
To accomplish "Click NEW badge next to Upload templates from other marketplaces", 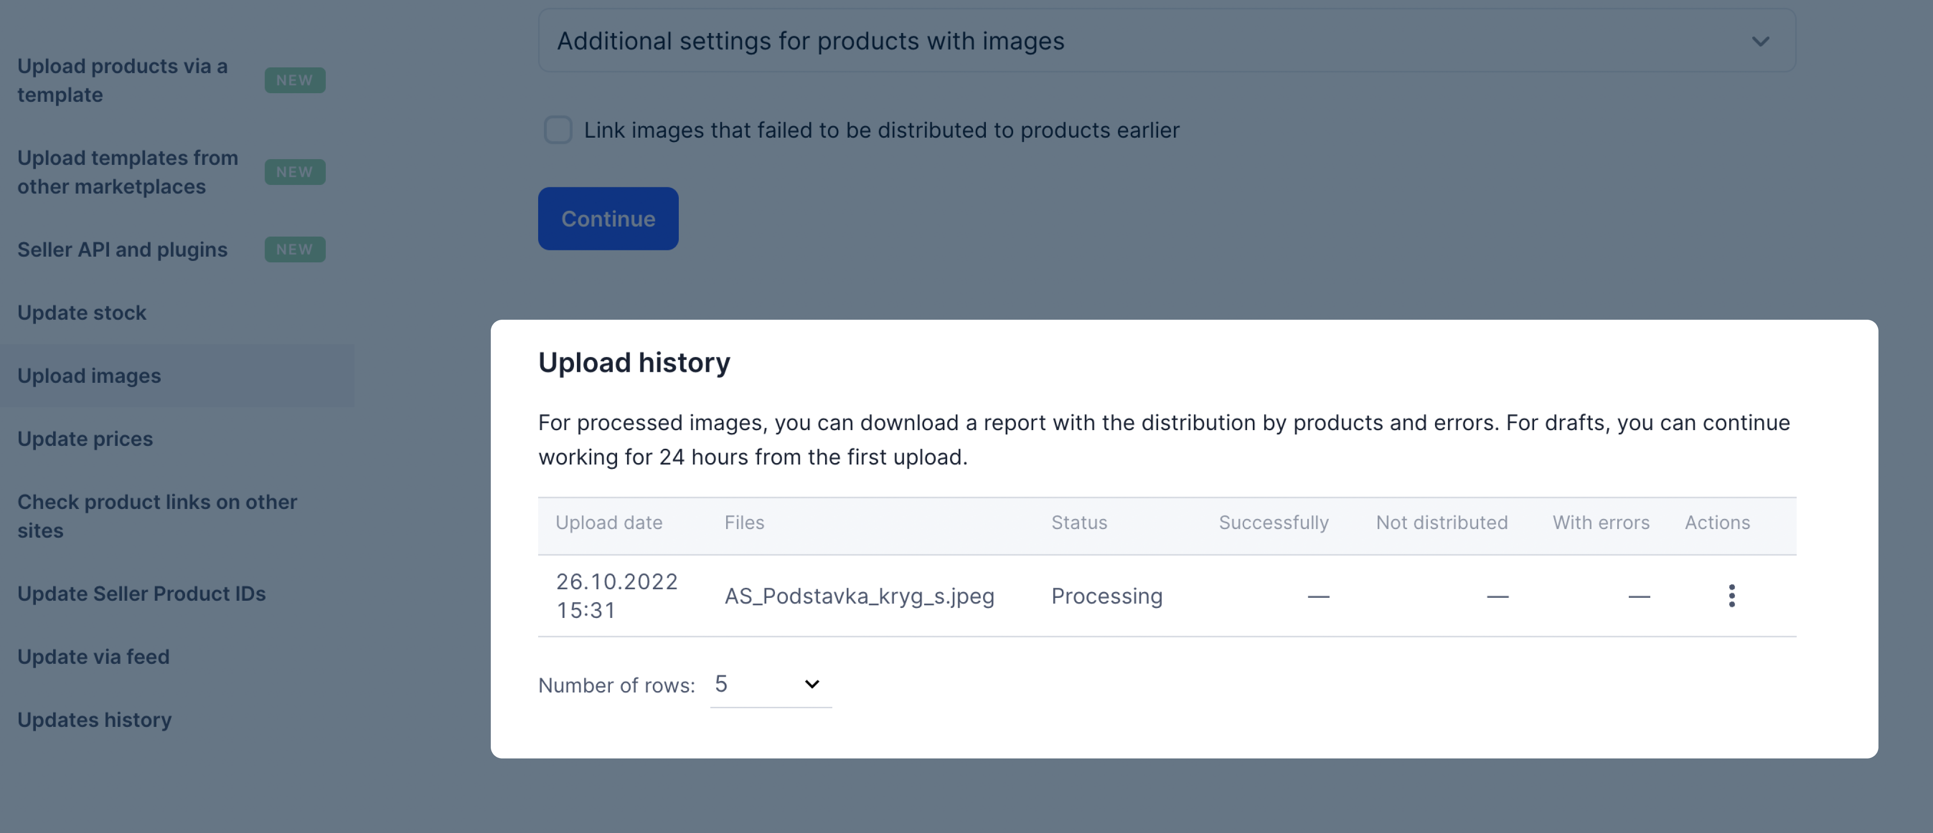I will [294, 172].
